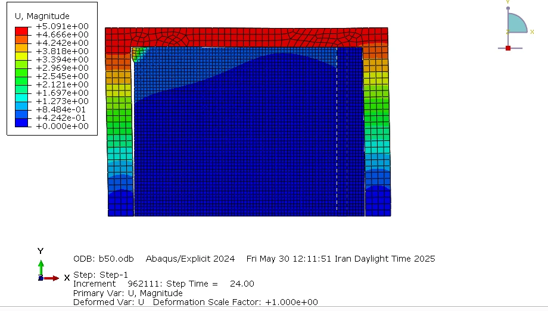This screenshot has height=311, width=548.
Task: Click the red top beam of the frame
Action: 246,37
